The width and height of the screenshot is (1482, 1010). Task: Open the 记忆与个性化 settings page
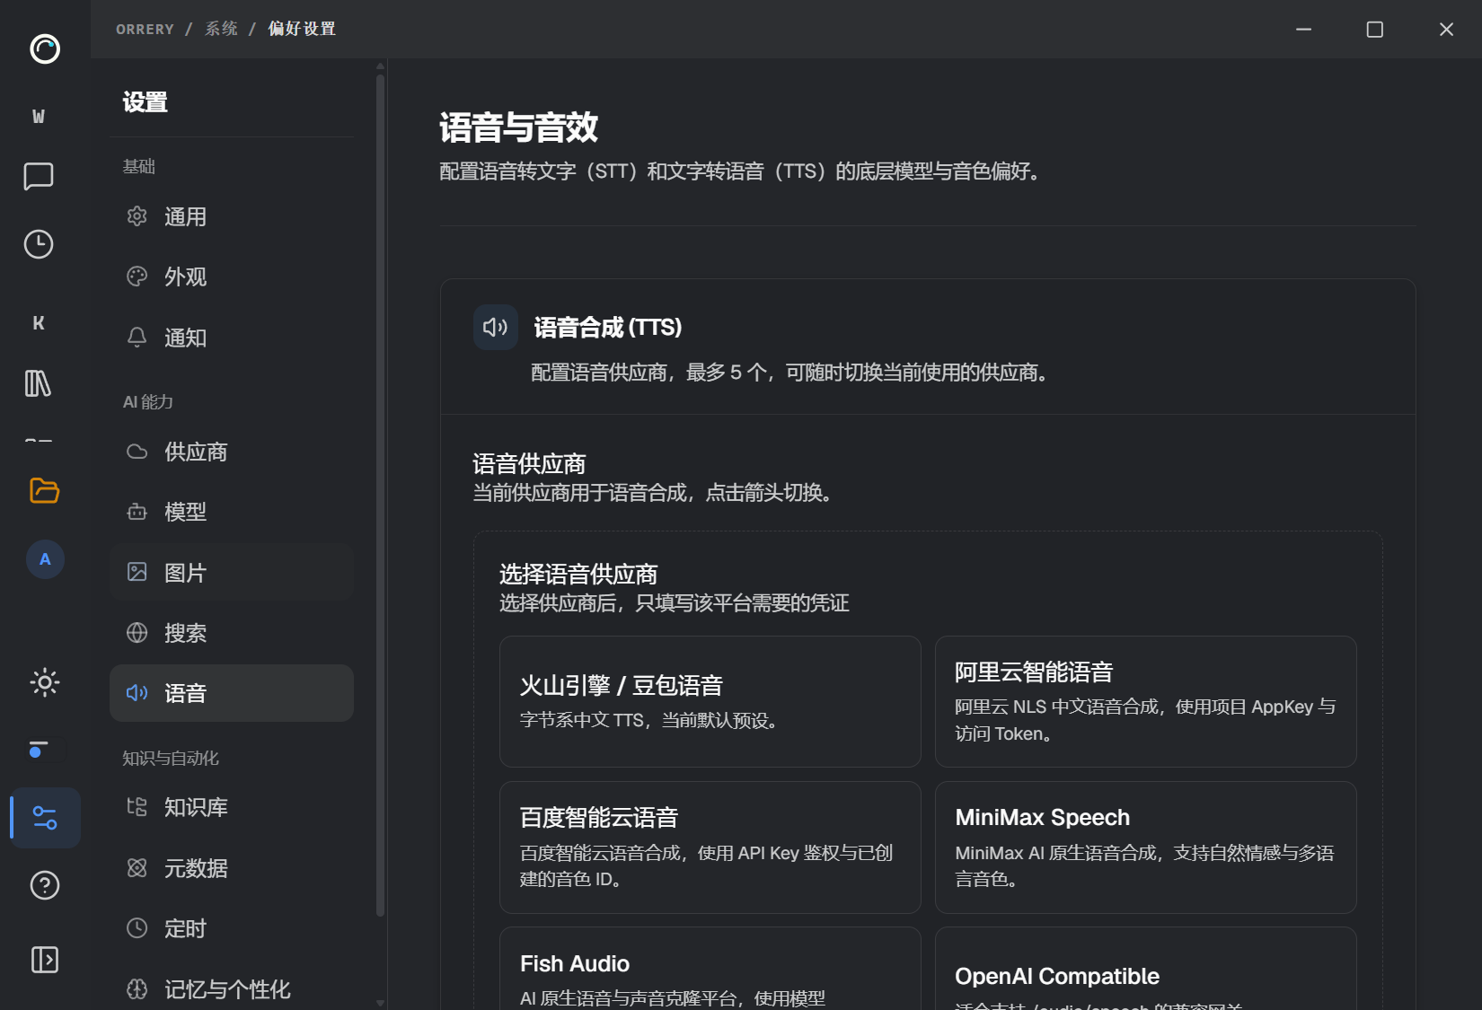pos(232,989)
